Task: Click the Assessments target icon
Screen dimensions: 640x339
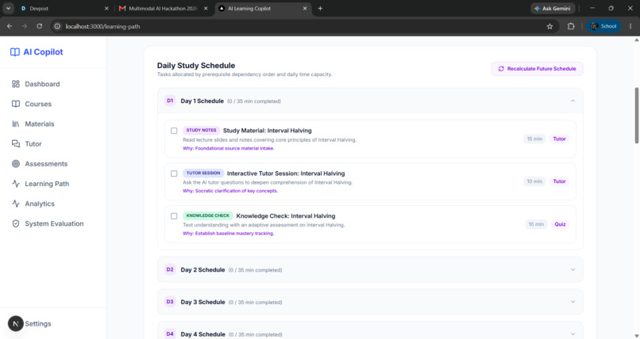Action: 16,164
